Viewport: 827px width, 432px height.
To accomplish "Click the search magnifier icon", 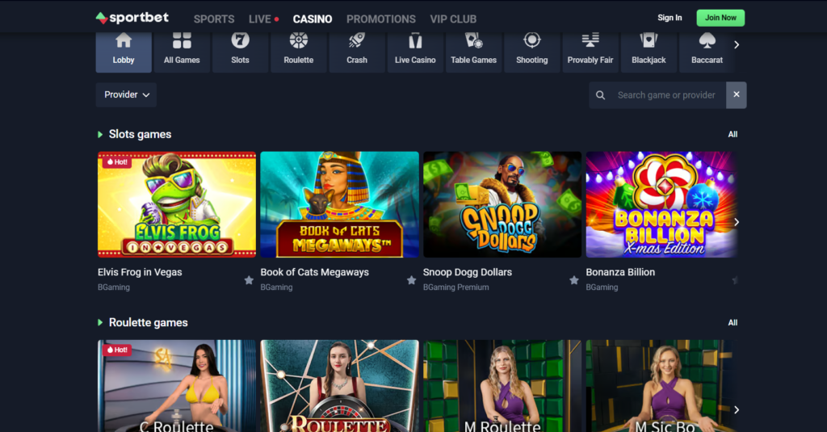I will coord(600,95).
